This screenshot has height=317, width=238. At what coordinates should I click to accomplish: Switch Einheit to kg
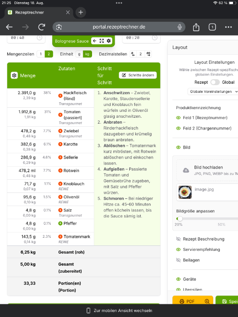(x=87, y=54)
